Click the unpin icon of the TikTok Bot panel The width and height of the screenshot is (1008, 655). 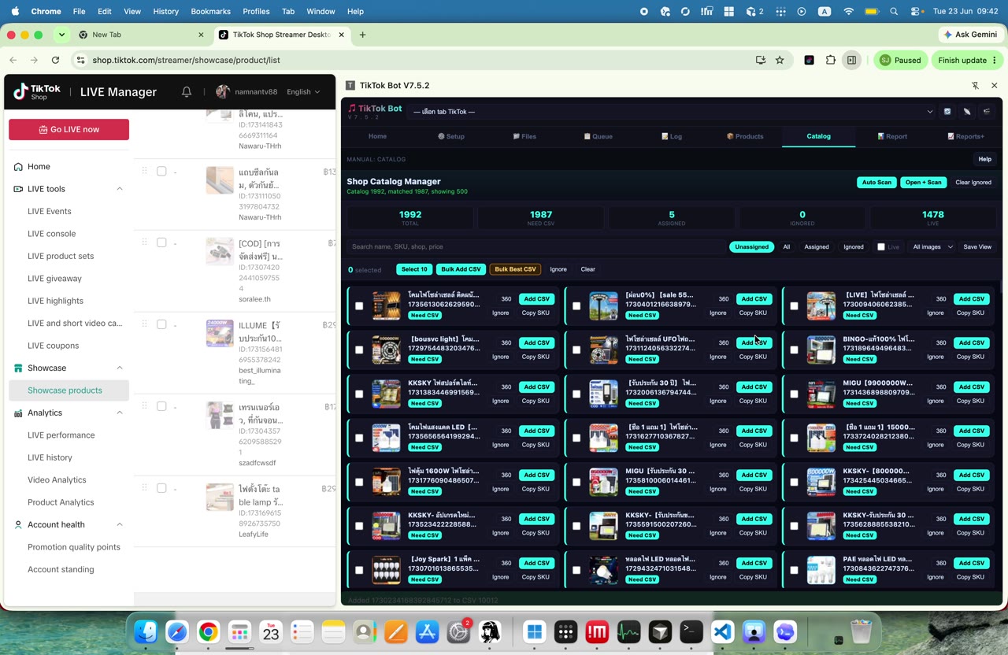[975, 85]
